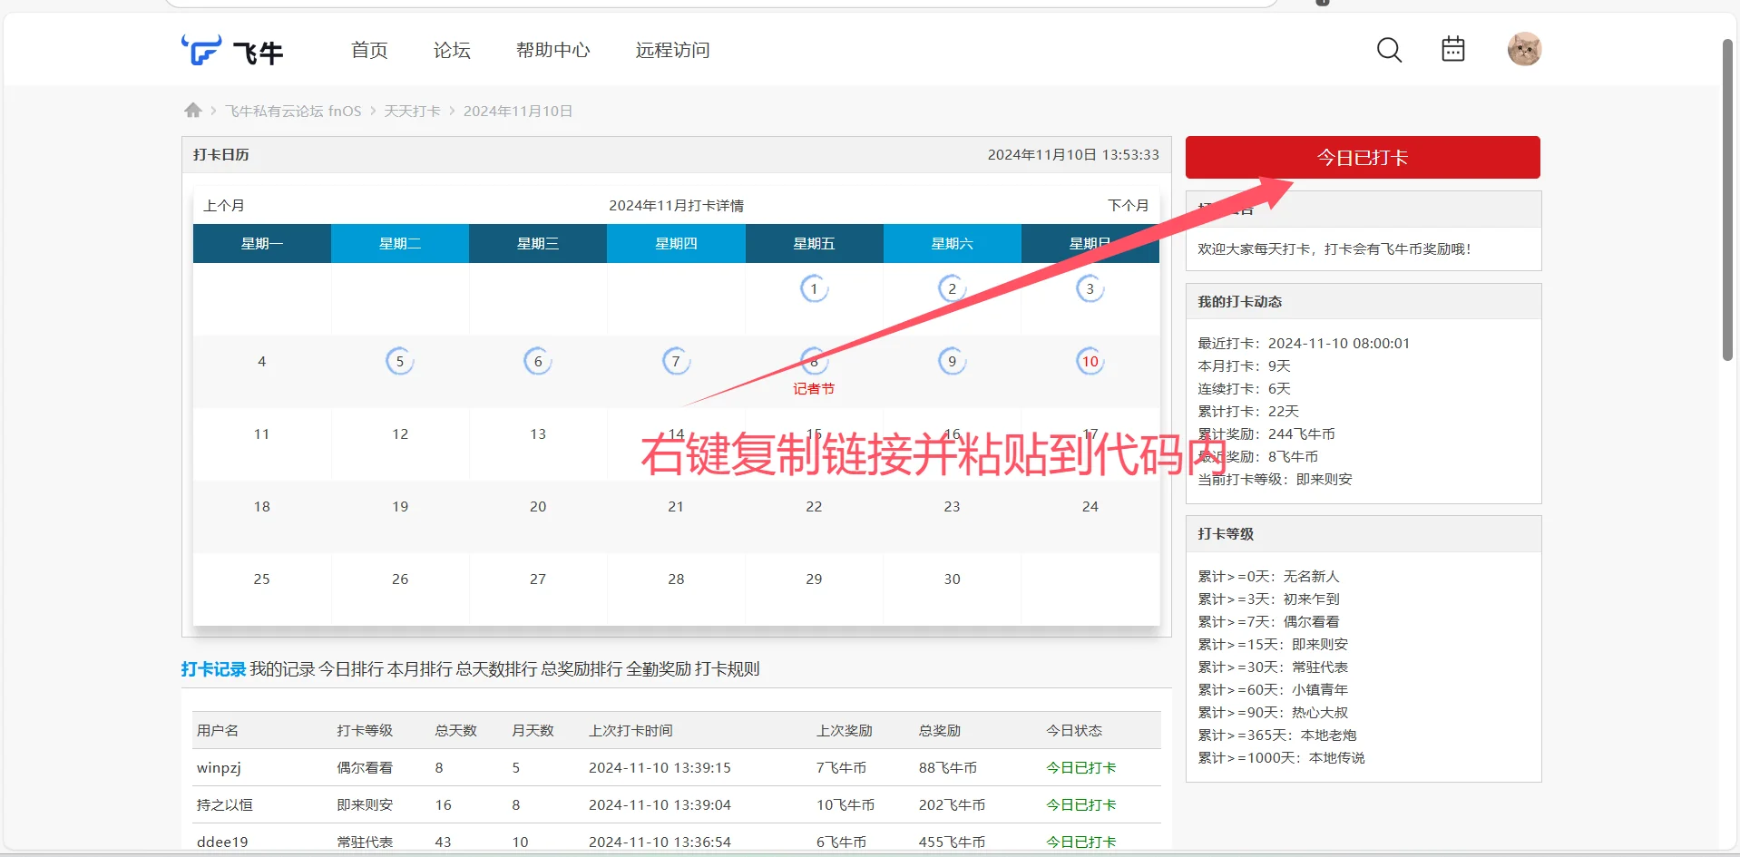Click calendar day 29
The image size is (1740, 857).
(x=814, y=579)
